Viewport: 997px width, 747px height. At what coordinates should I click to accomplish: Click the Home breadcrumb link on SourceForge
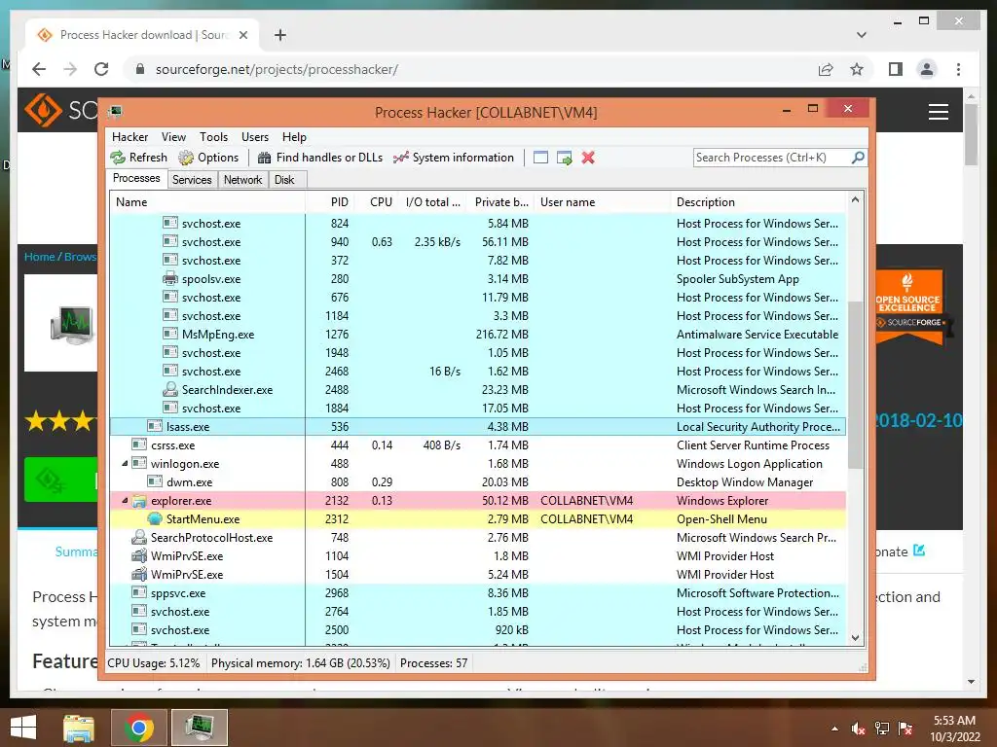(39, 257)
